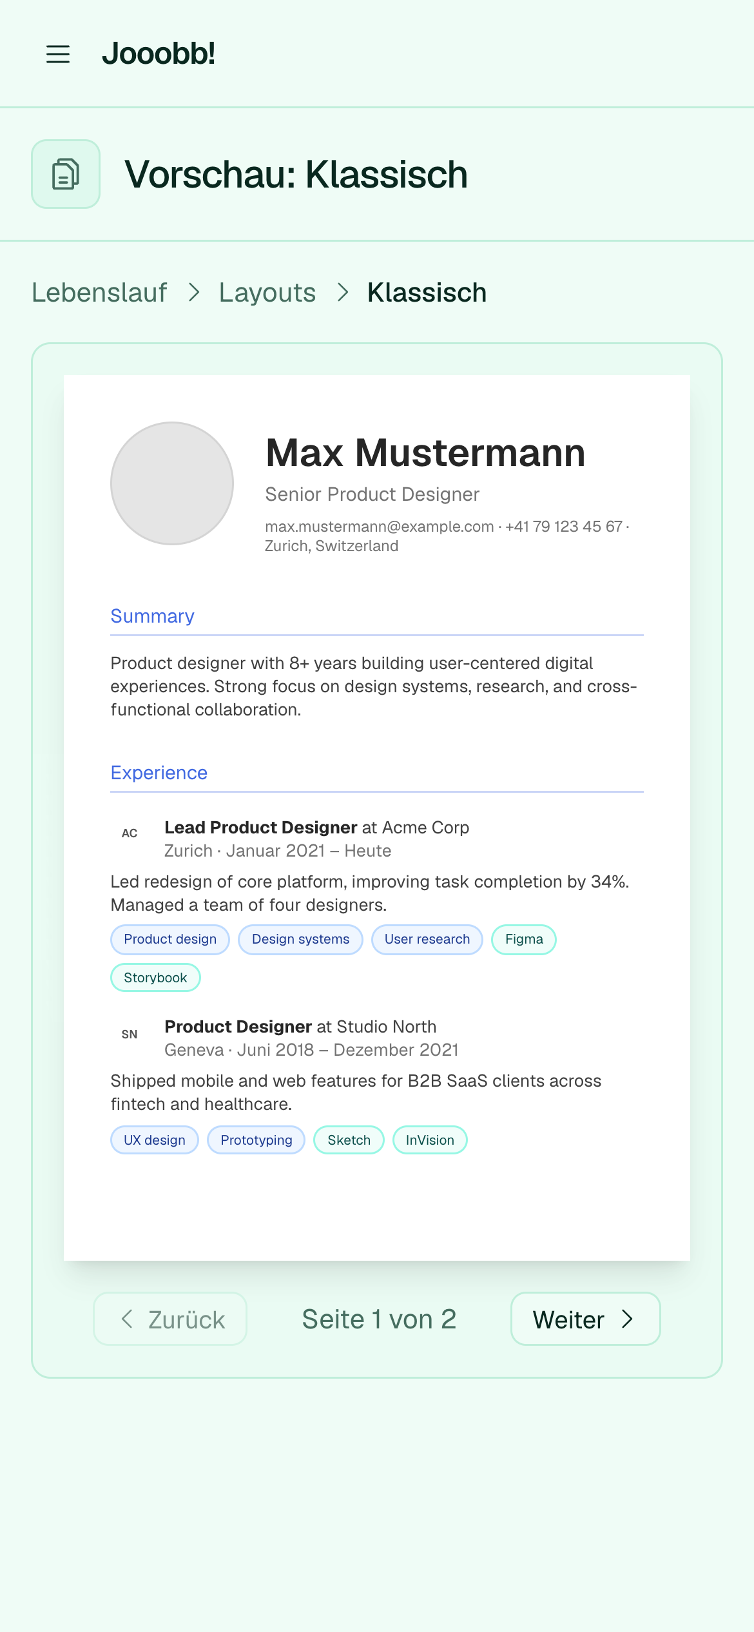Image resolution: width=754 pixels, height=1632 pixels.
Task: Click the Storybook tag
Action: point(155,978)
